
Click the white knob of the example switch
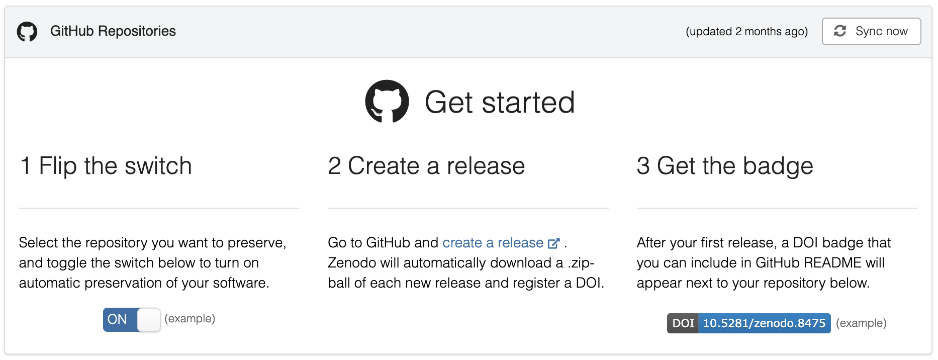(x=149, y=319)
